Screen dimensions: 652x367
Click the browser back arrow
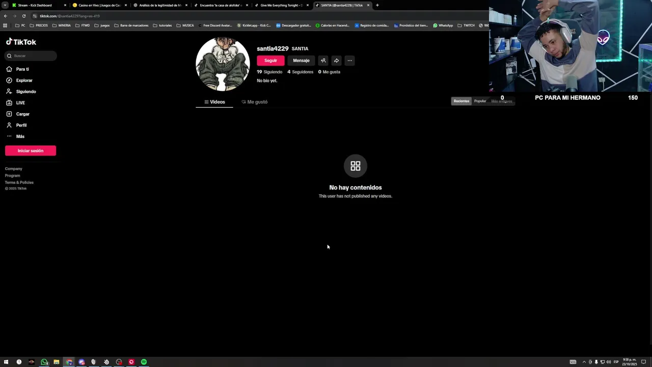coord(5,16)
